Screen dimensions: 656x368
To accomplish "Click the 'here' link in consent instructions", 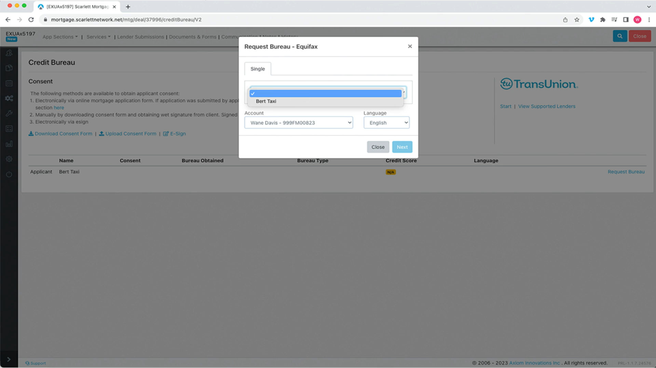I will (x=59, y=108).
